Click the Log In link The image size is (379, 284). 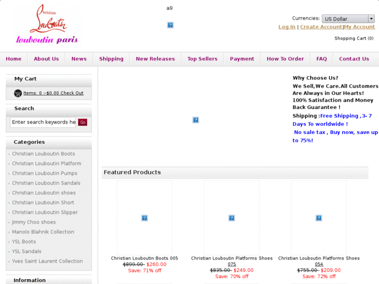[x=287, y=27]
